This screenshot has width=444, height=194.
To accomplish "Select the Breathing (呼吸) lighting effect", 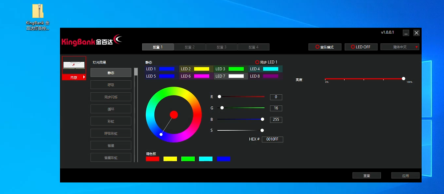I will (111, 85).
